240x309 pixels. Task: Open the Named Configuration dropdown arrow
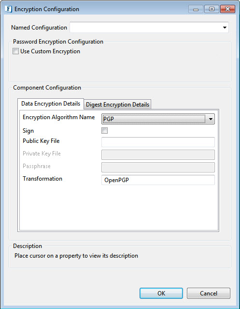(x=225, y=28)
